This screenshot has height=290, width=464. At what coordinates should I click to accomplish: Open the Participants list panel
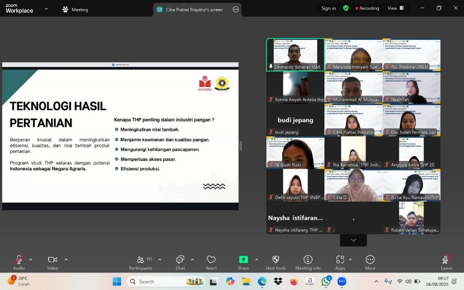[x=140, y=260]
